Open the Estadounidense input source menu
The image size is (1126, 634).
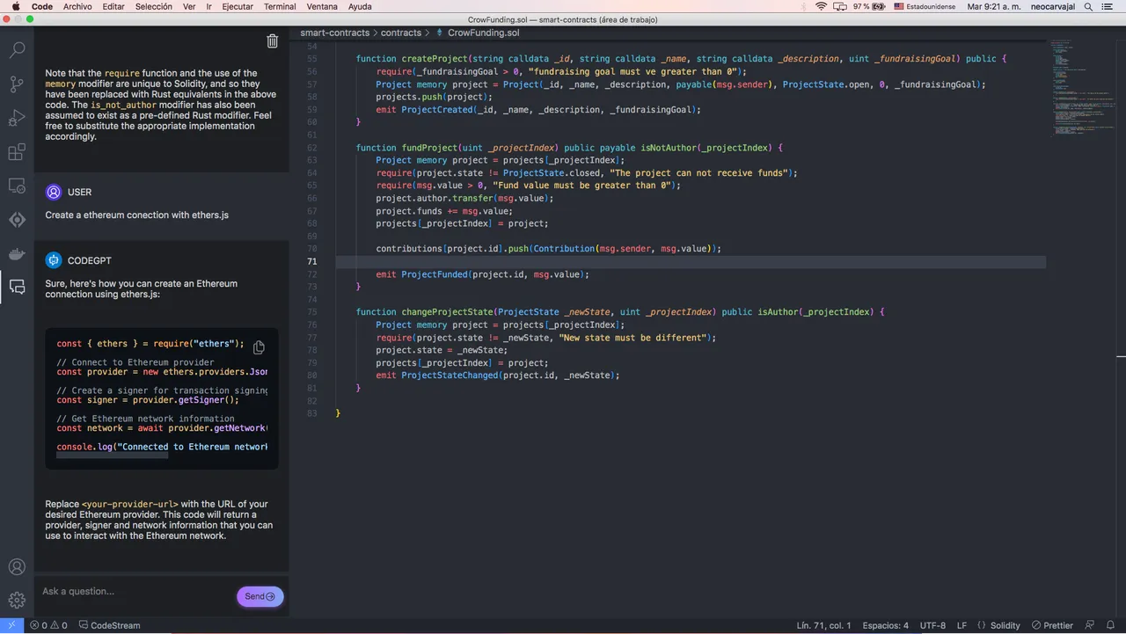[x=925, y=6]
